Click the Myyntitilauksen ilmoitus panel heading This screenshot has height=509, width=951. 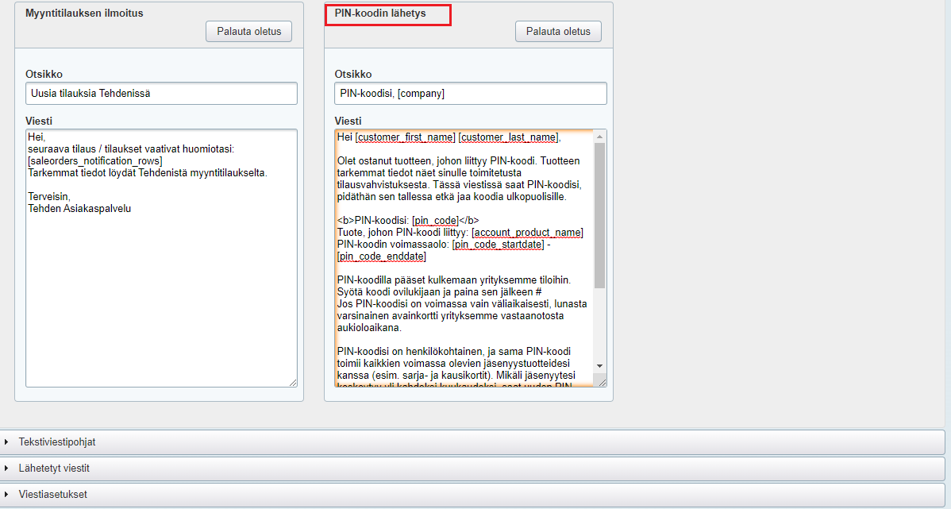[84, 13]
